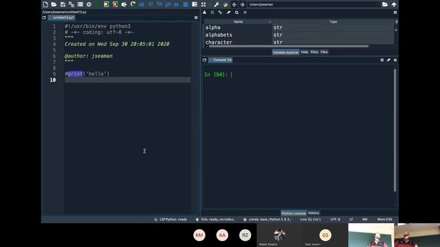This screenshot has height=247, width=440.
Task: Switch to the History tab
Action: 313,213
